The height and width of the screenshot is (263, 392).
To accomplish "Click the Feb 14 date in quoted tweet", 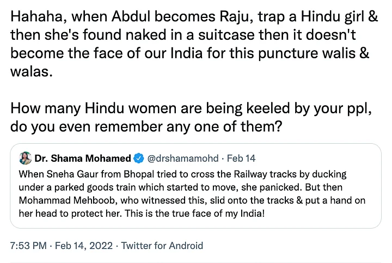I will tap(241, 158).
